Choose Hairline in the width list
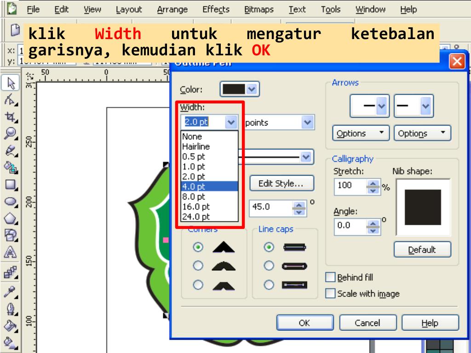This screenshot has width=471, height=353. pyautogui.click(x=209, y=147)
